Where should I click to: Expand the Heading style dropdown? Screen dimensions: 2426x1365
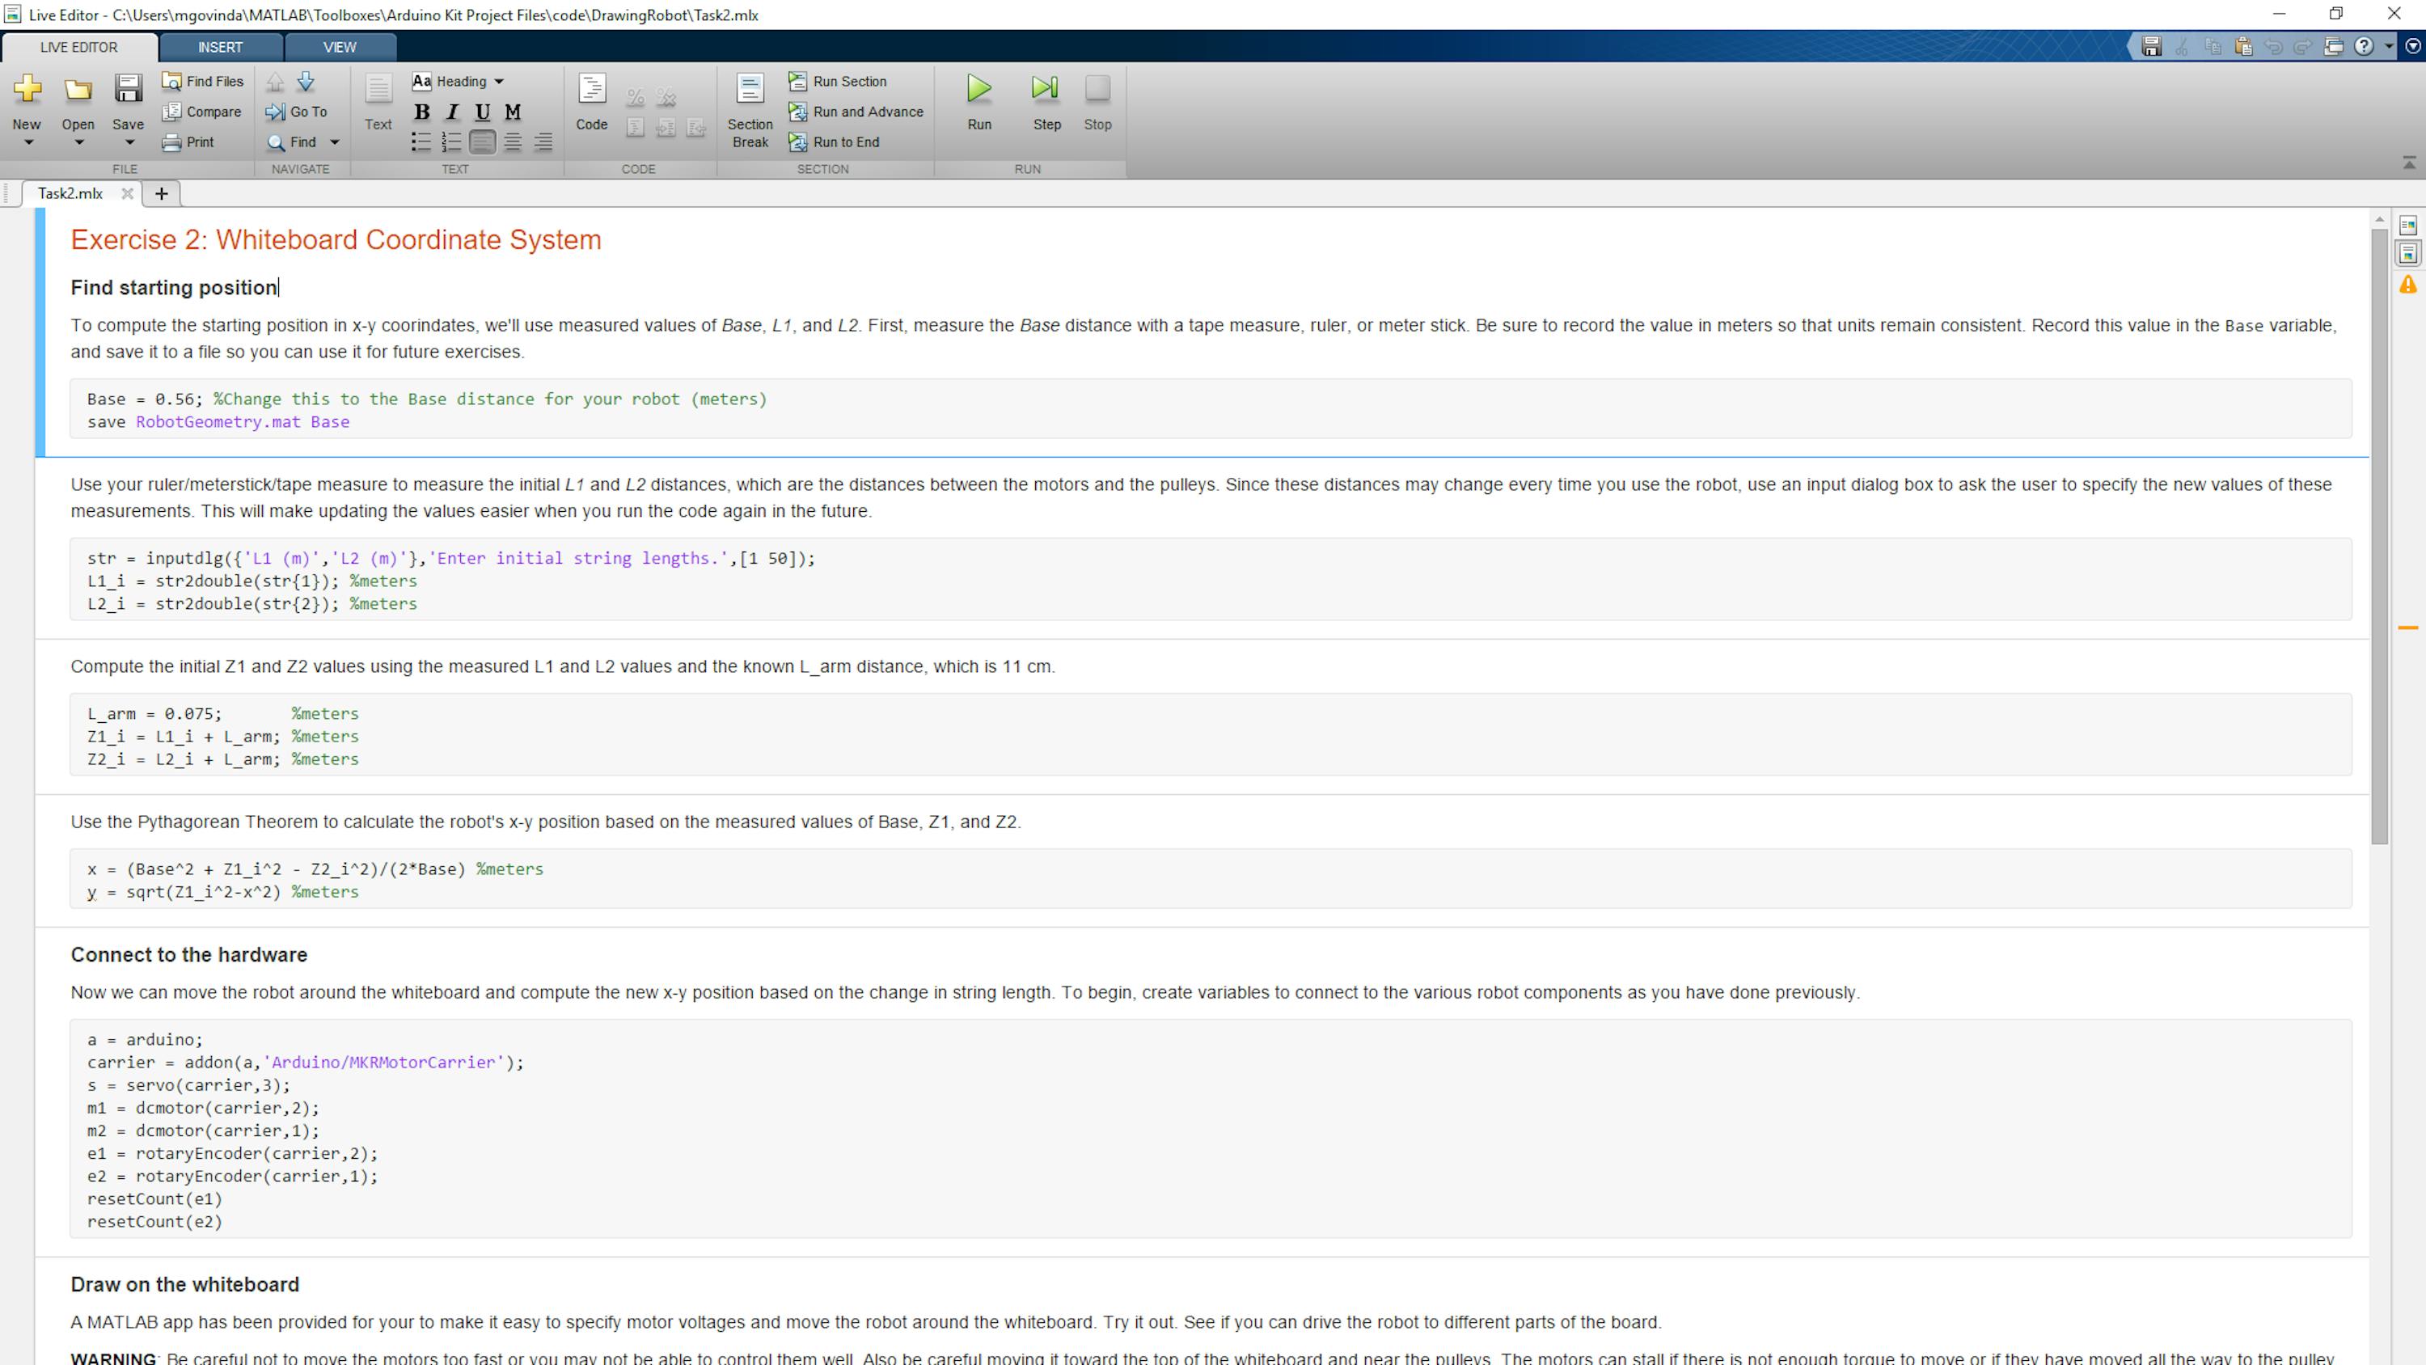(x=499, y=81)
